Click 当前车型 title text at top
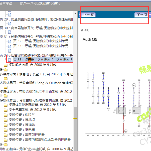151x151 pixels. [x=30, y=3]
